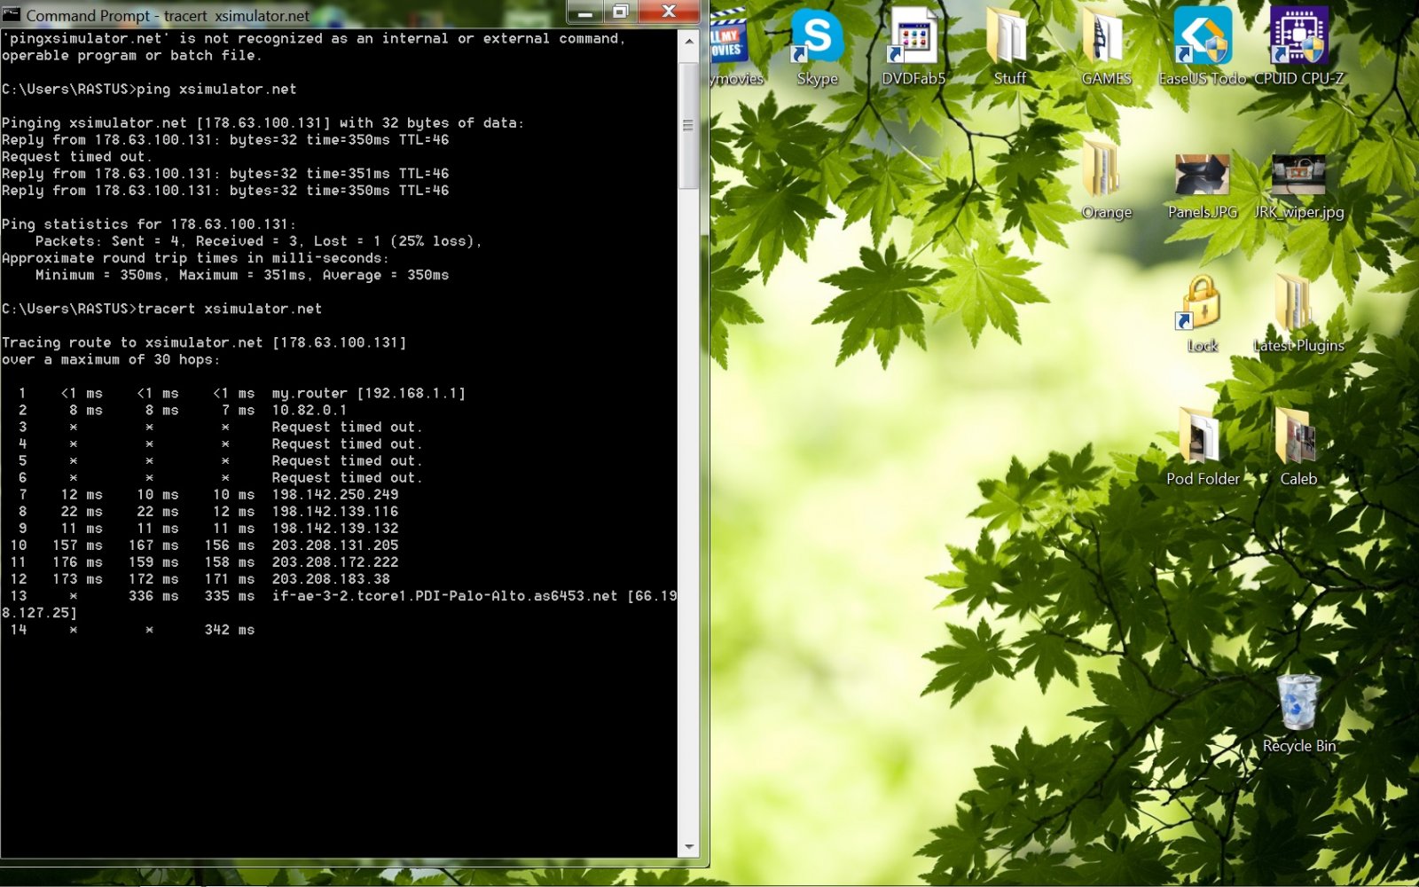Select the JRK_wiper.jpg image file
The height and width of the screenshot is (887, 1419).
click(1298, 176)
